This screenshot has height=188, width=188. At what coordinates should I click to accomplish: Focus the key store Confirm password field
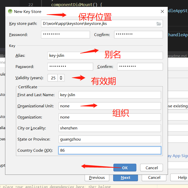(x=139, y=35)
